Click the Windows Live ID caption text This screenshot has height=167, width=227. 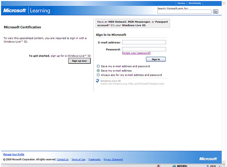coord(110,81)
